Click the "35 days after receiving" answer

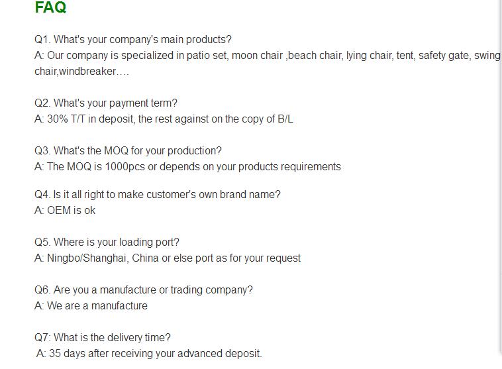click(149, 354)
